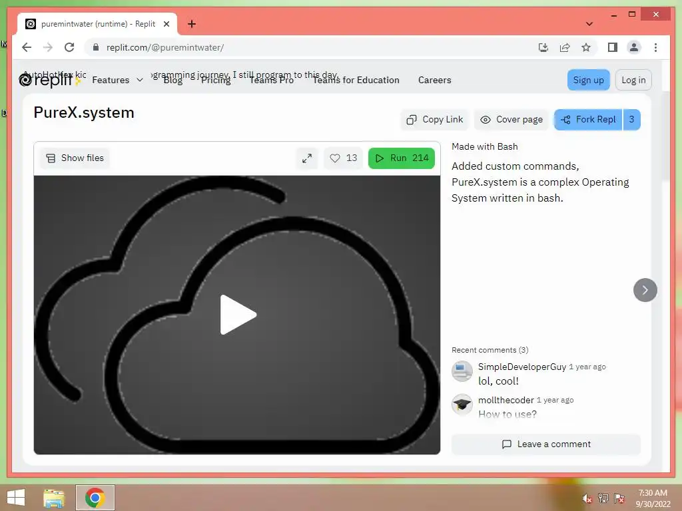The width and height of the screenshot is (682, 511).
Task: Click Recent comments (3) heading
Action: click(x=490, y=350)
